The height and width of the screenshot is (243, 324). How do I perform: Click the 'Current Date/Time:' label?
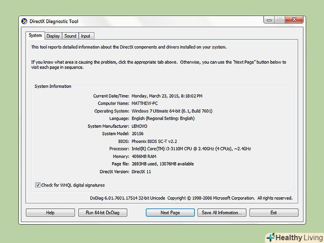[x=111, y=96]
